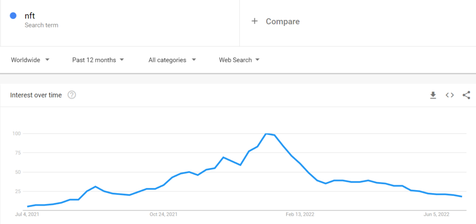Select the Oct 24, 2021 axis label
This screenshot has height=224, width=476.
point(163,214)
